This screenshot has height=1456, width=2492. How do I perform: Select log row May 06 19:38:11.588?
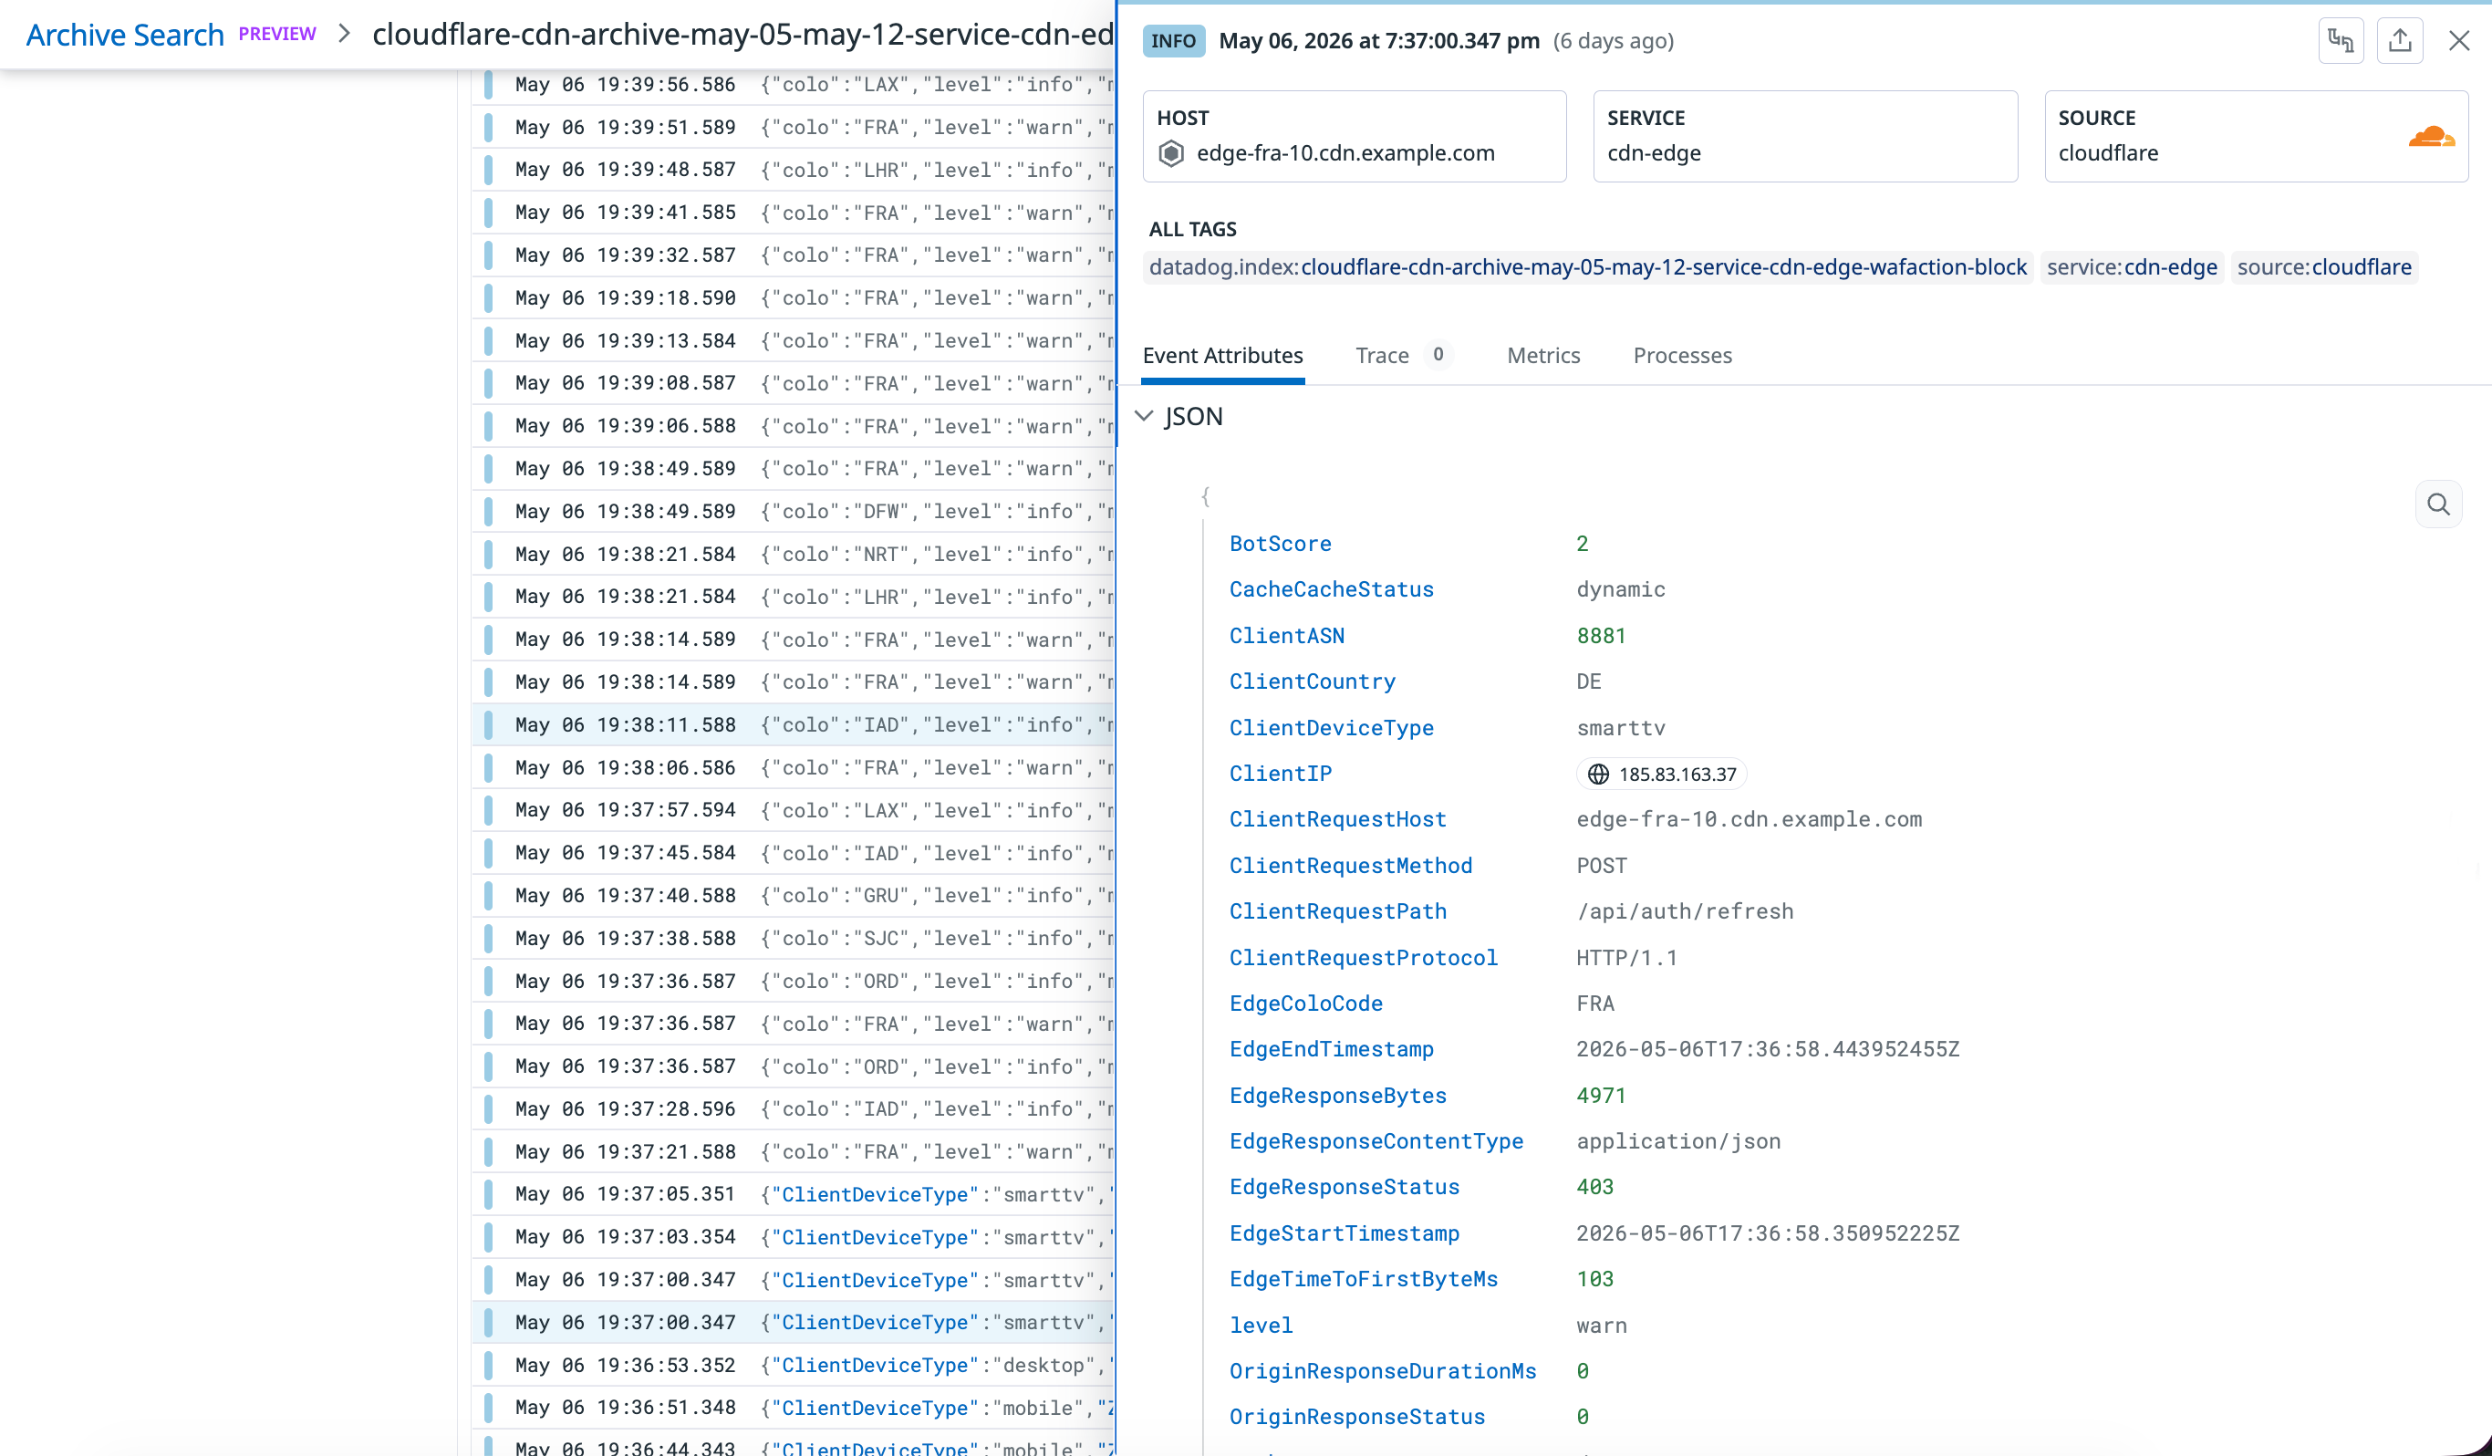coord(794,725)
